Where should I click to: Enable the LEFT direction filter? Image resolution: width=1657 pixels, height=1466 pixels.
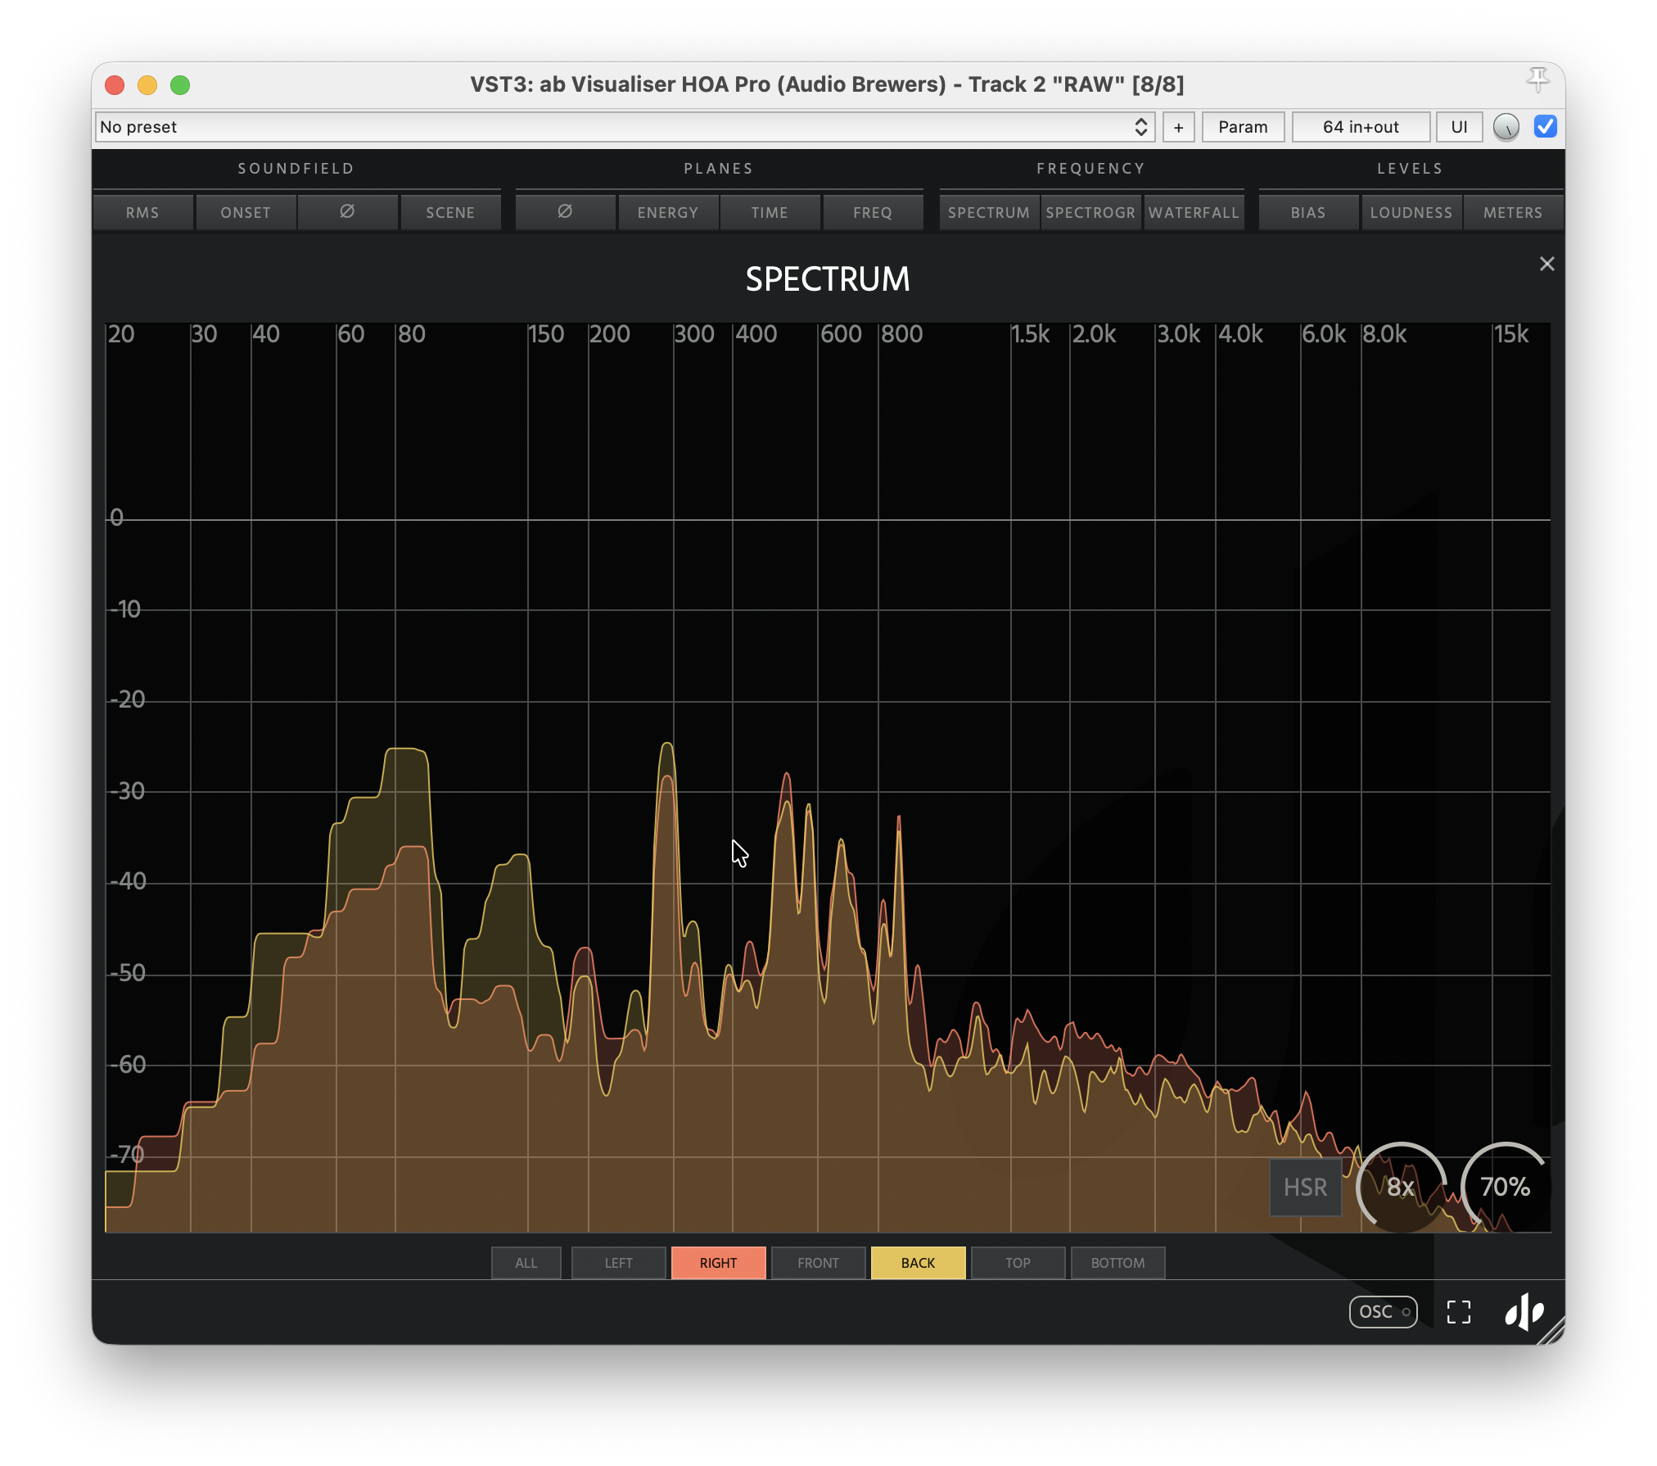(x=619, y=1263)
